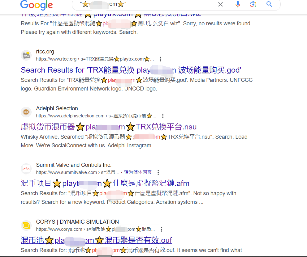
Task: Click the blue search magnifier icon
Action: coord(269,4)
